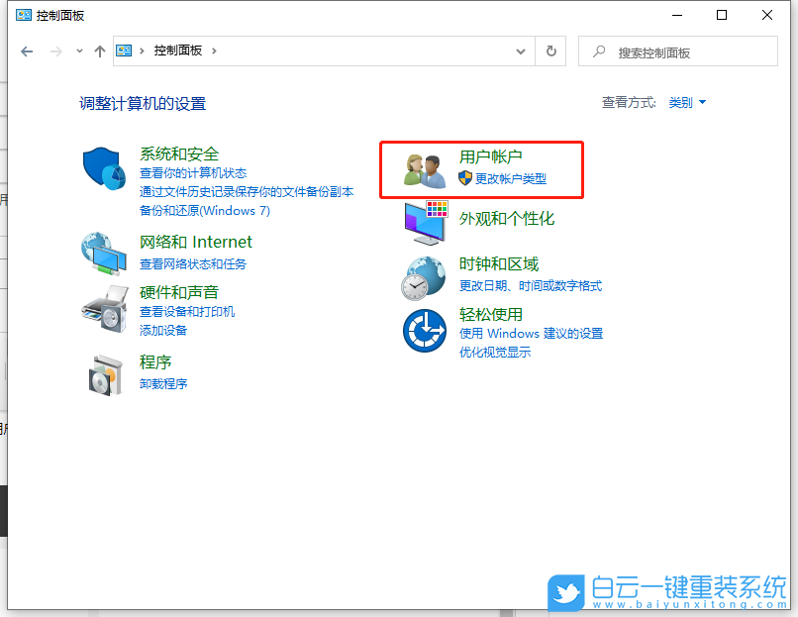This screenshot has height=617, width=798.
Task: Open the 网络和 Internet icon
Action: (104, 253)
